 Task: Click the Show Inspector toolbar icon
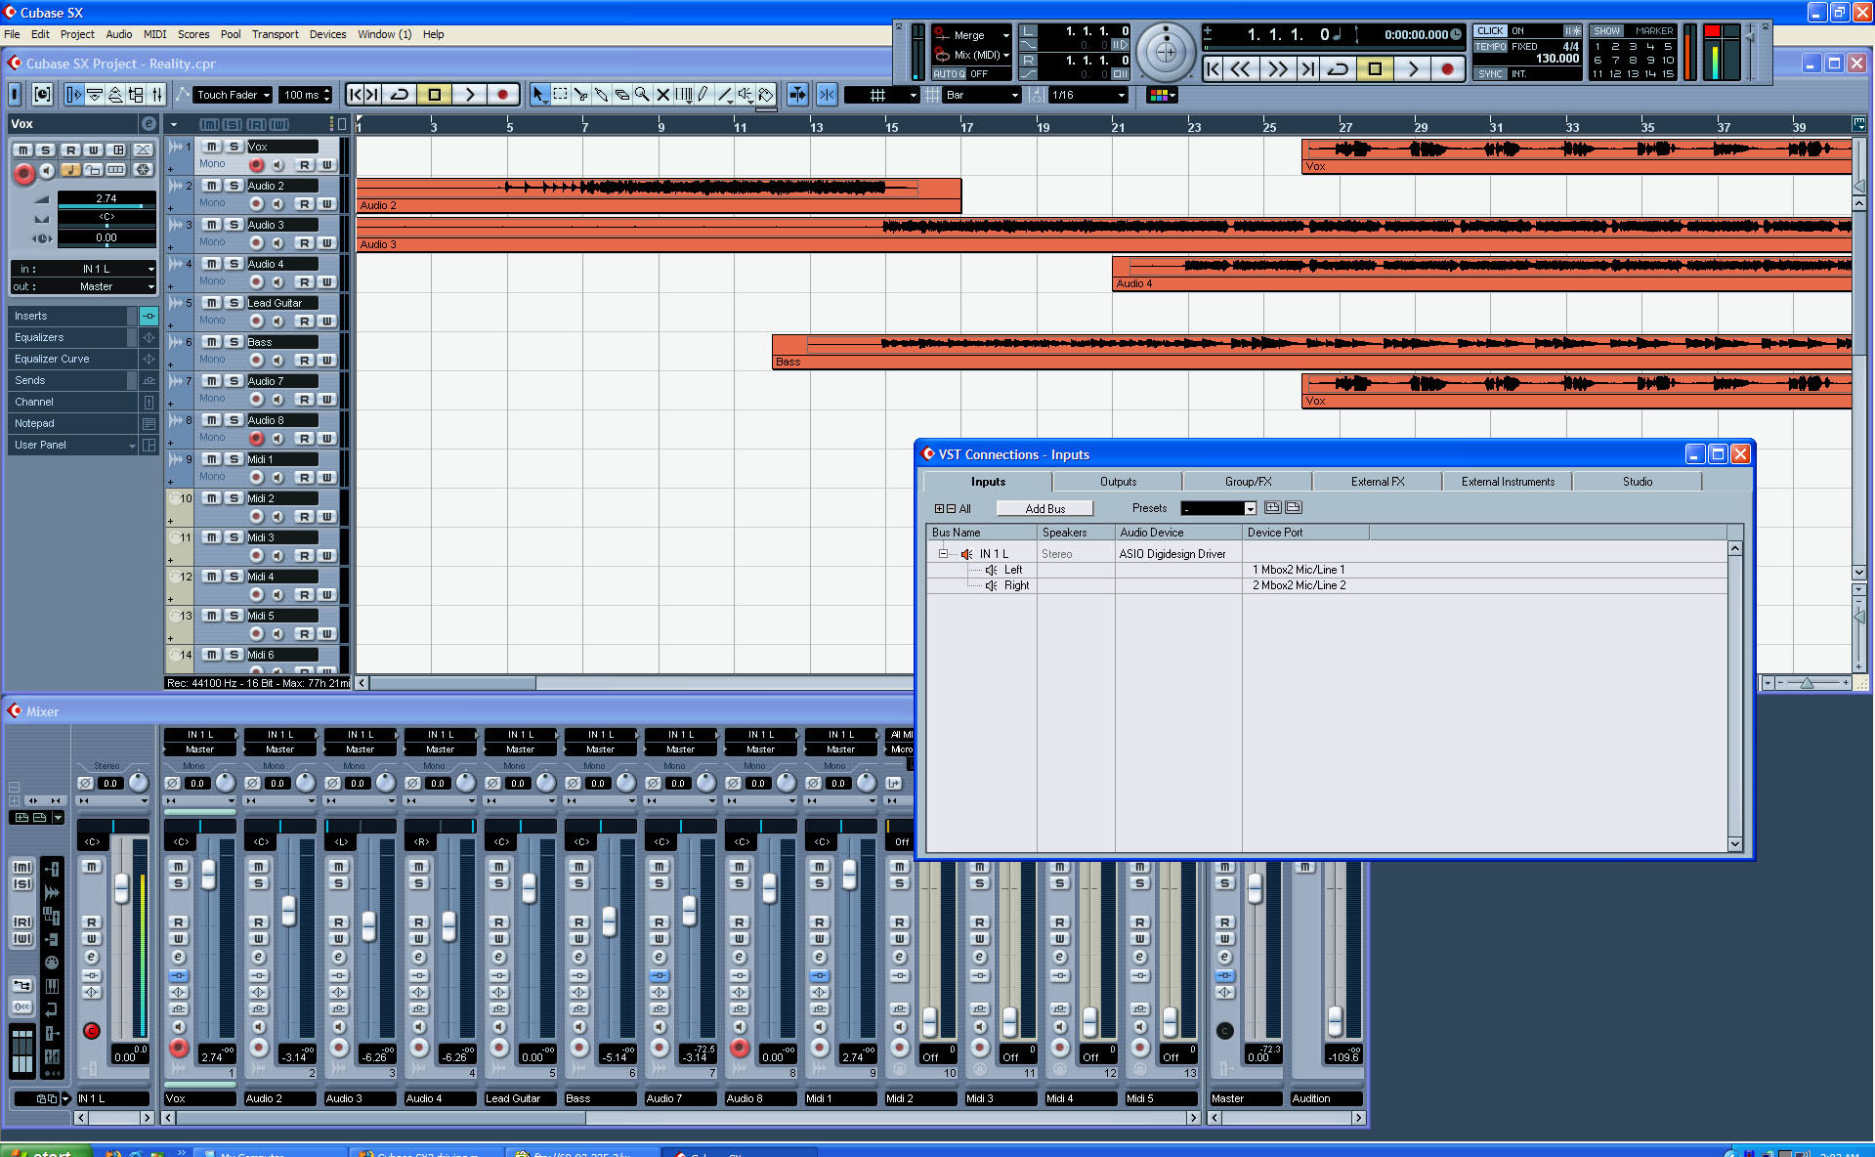[x=74, y=95]
